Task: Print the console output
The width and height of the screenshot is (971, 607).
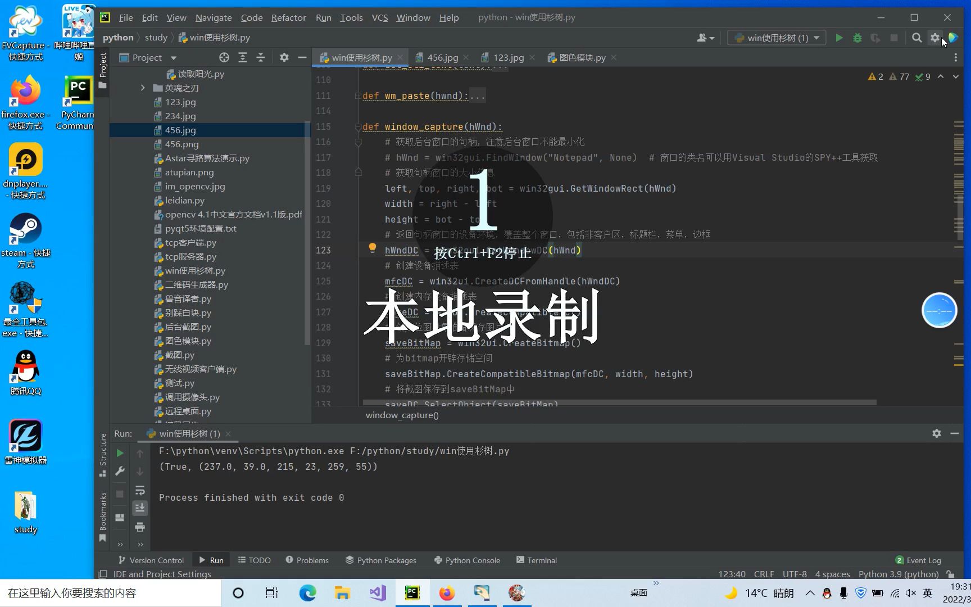Action: [x=140, y=528]
